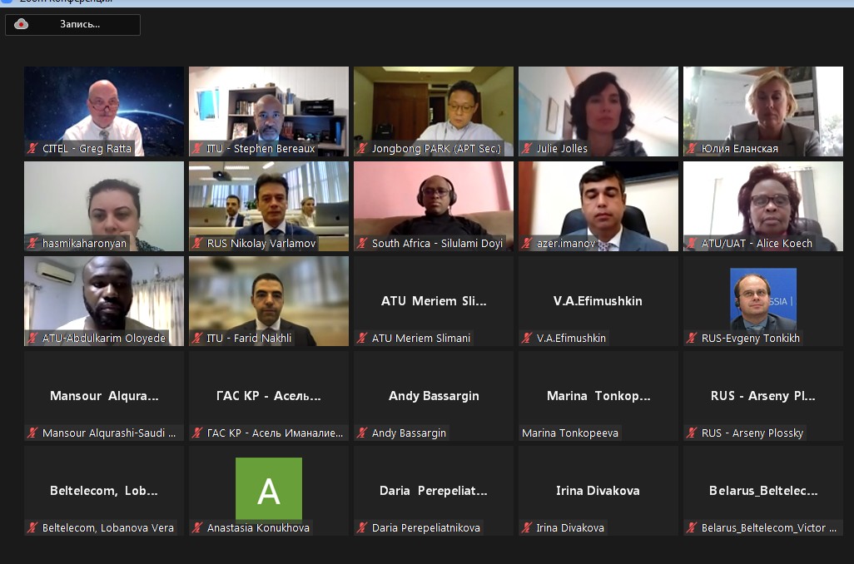
Task: Click muted mic icon for ITU - Stephen Bereaux
Action: pyautogui.click(x=197, y=148)
